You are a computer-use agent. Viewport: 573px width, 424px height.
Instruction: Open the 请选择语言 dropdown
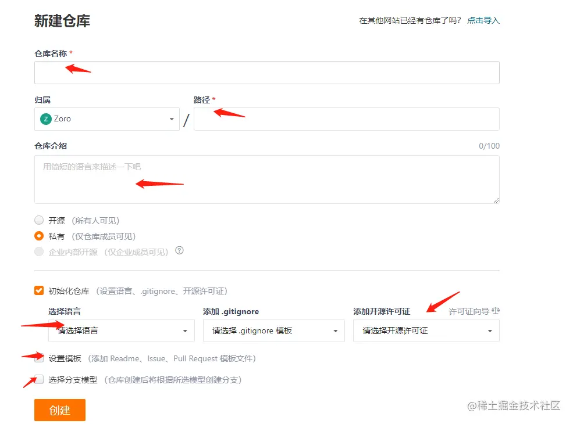click(x=122, y=330)
